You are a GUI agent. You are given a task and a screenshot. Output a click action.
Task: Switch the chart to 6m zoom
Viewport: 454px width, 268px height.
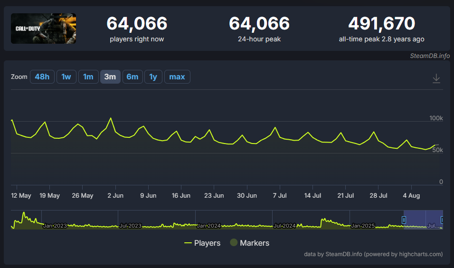point(132,77)
